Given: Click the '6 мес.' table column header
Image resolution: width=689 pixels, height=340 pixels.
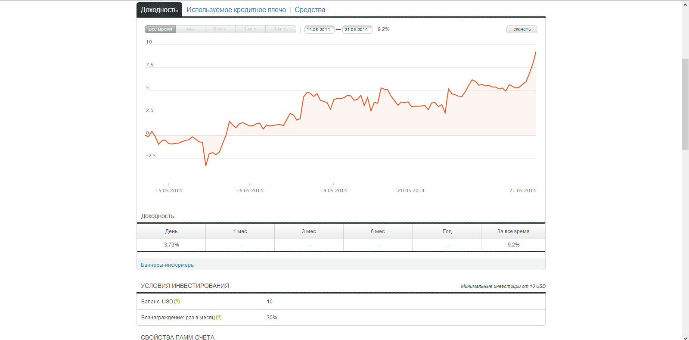Looking at the screenshot, I should pyautogui.click(x=378, y=231).
